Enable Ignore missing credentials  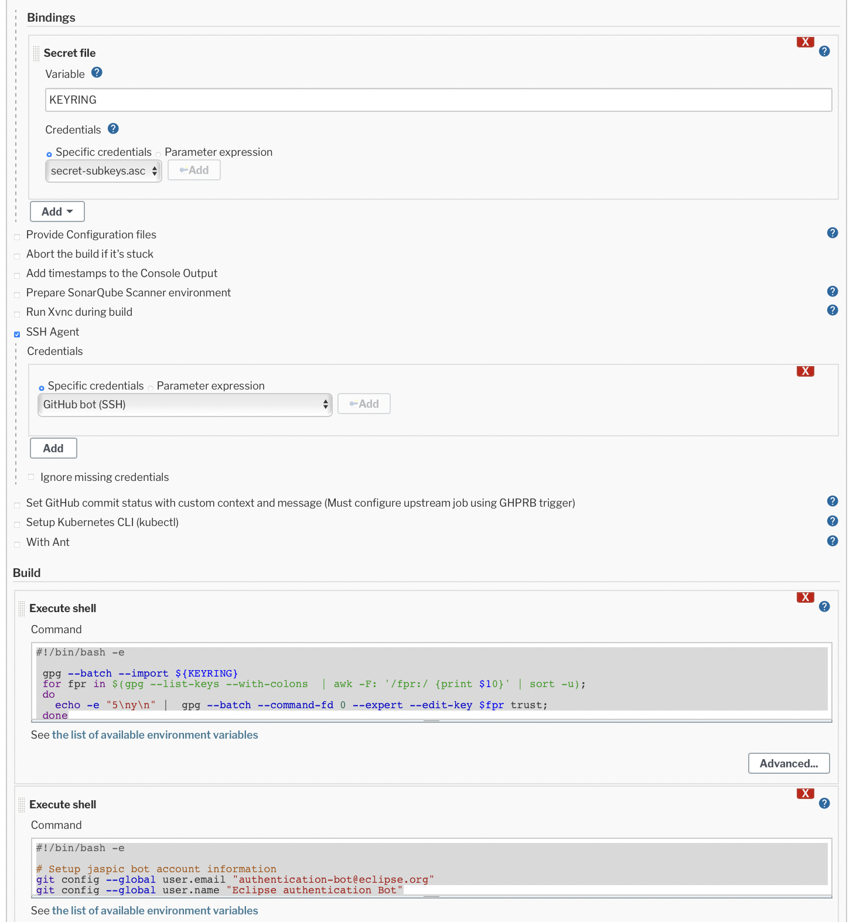(x=31, y=477)
